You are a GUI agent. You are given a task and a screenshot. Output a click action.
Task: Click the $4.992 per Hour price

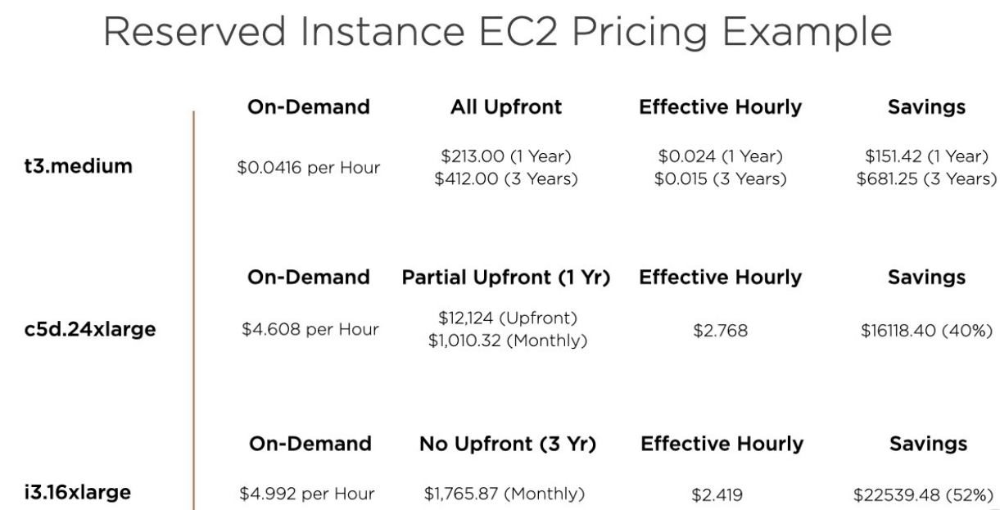(309, 494)
